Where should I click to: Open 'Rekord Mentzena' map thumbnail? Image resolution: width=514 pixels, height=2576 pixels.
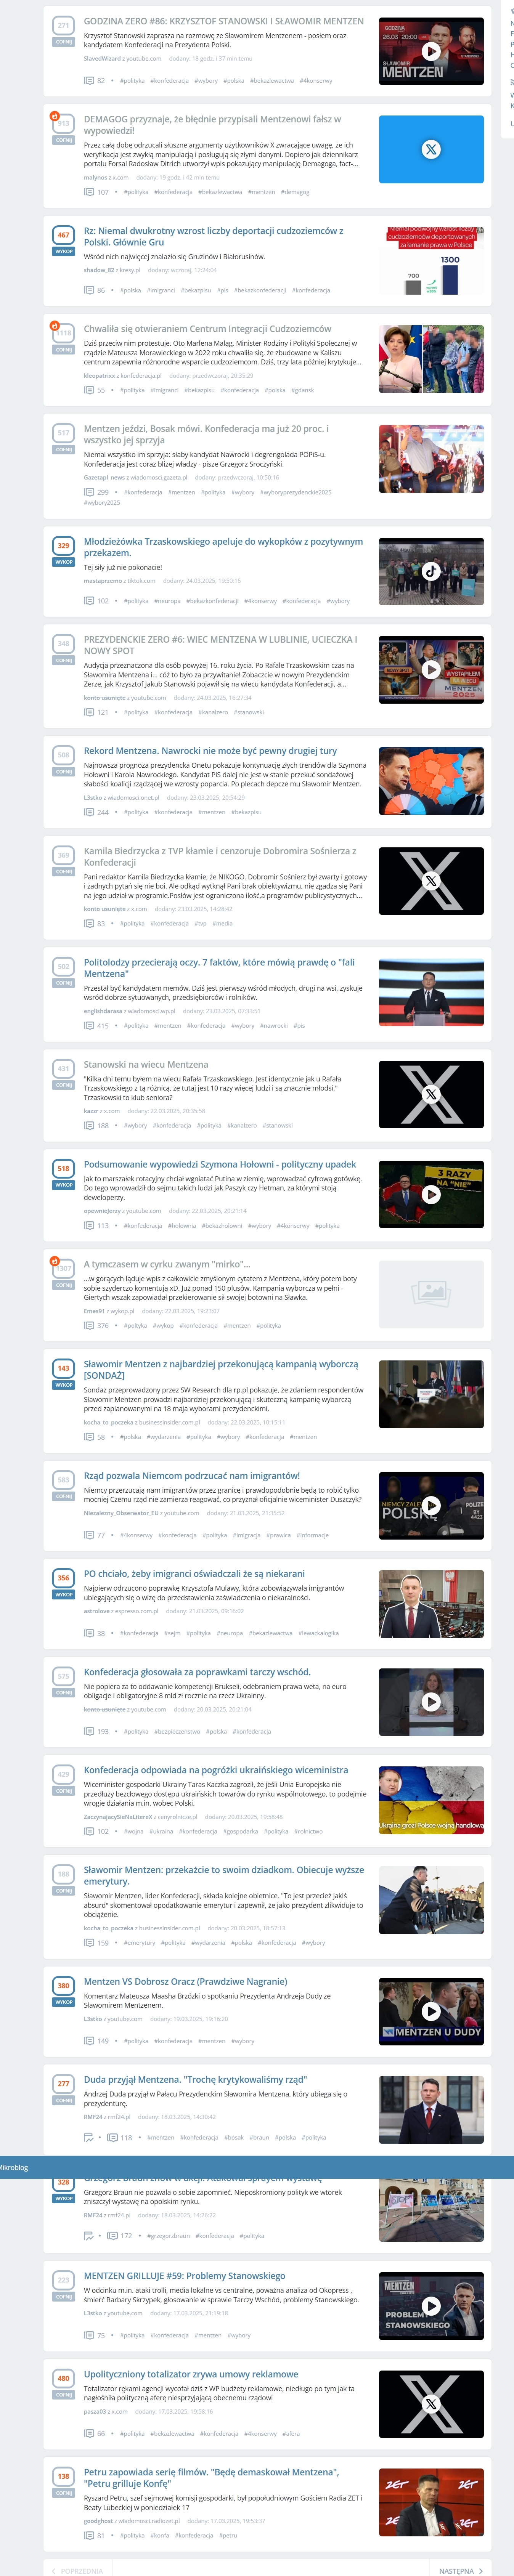[x=431, y=781]
